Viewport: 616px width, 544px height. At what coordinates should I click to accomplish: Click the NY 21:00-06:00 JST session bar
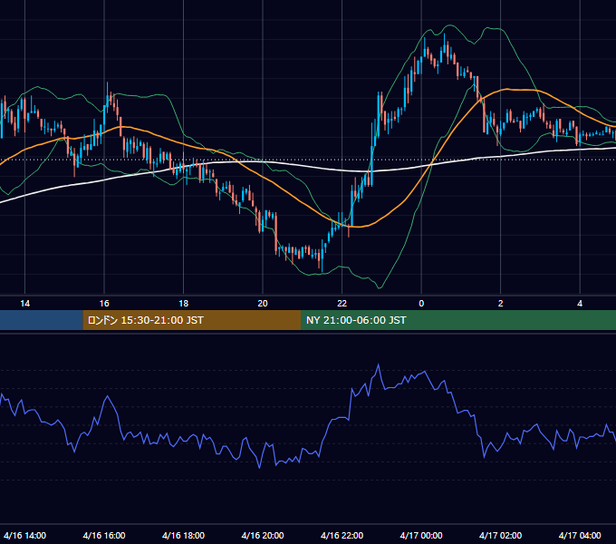click(458, 320)
